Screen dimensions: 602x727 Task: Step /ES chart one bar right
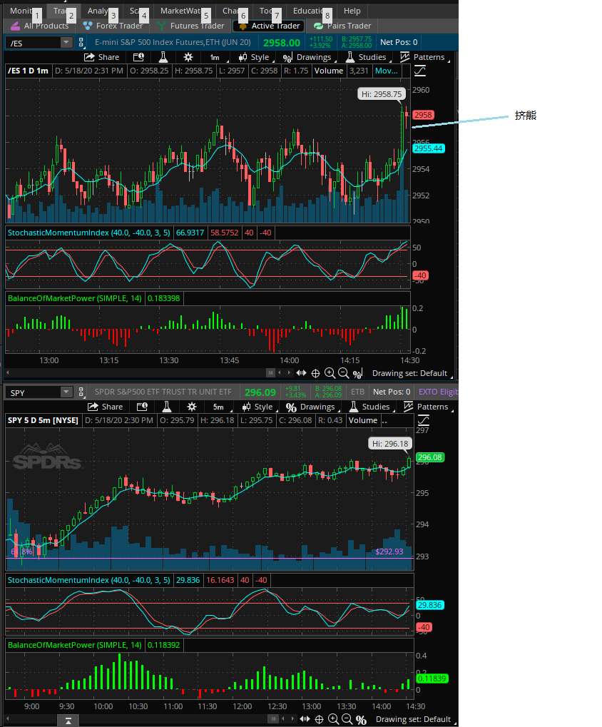point(289,372)
